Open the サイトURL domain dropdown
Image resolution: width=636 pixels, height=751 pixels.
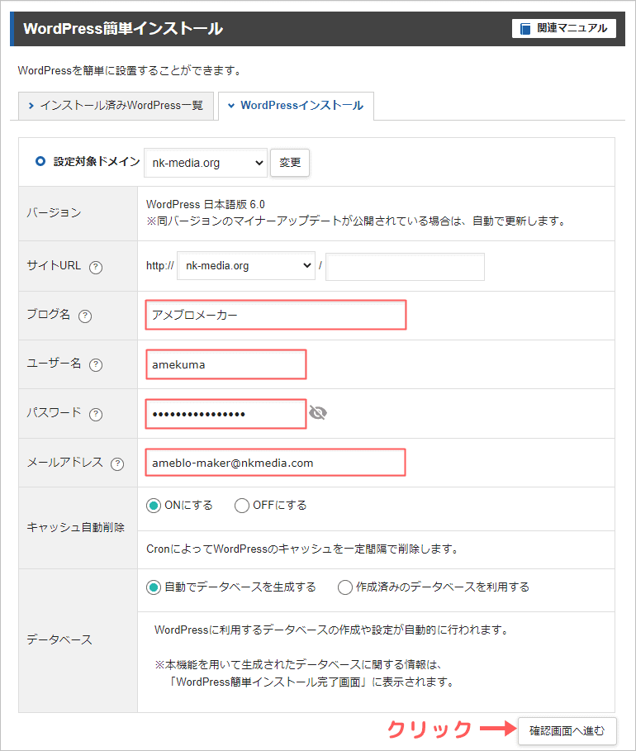point(246,266)
